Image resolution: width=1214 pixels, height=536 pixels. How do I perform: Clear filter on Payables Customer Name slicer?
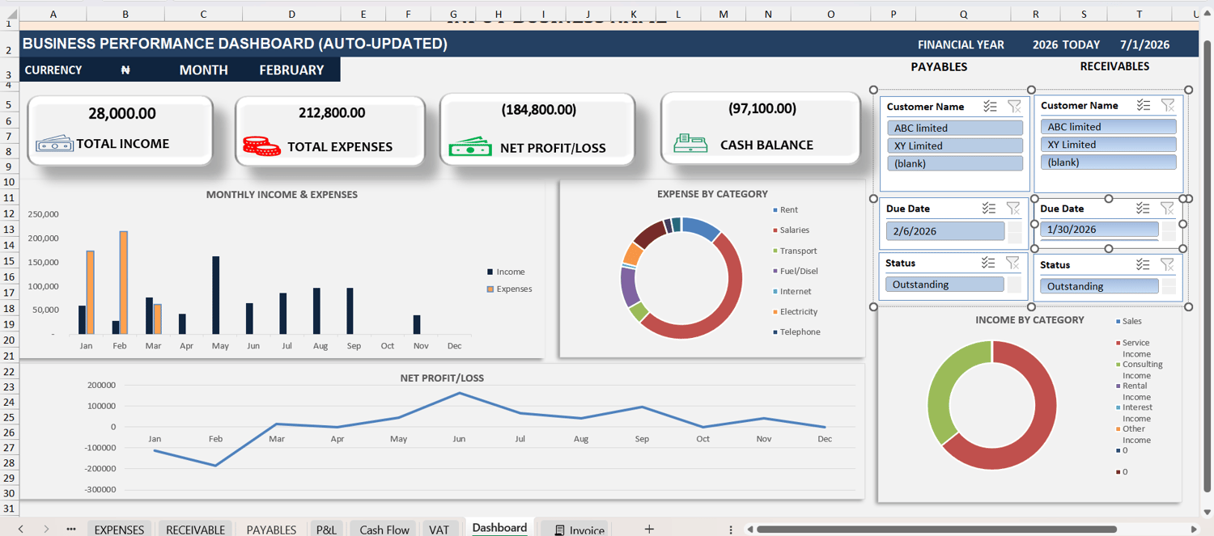1014,106
